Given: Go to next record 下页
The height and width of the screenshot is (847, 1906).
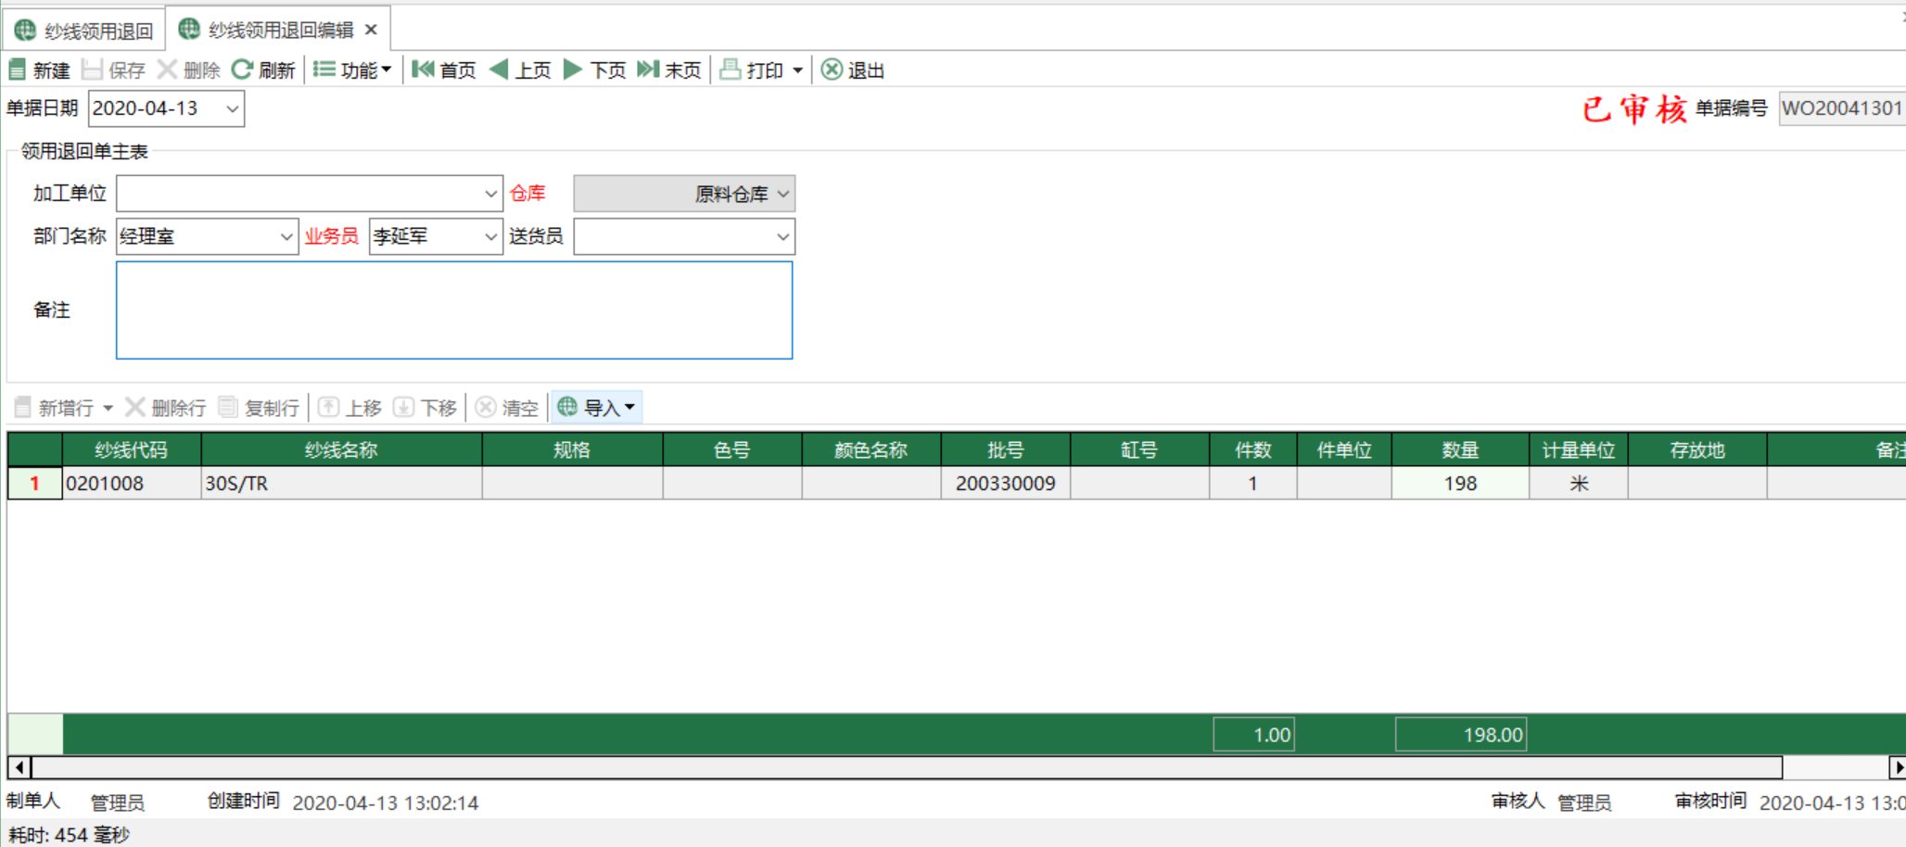Looking at the screenshot, I should 595,70.
